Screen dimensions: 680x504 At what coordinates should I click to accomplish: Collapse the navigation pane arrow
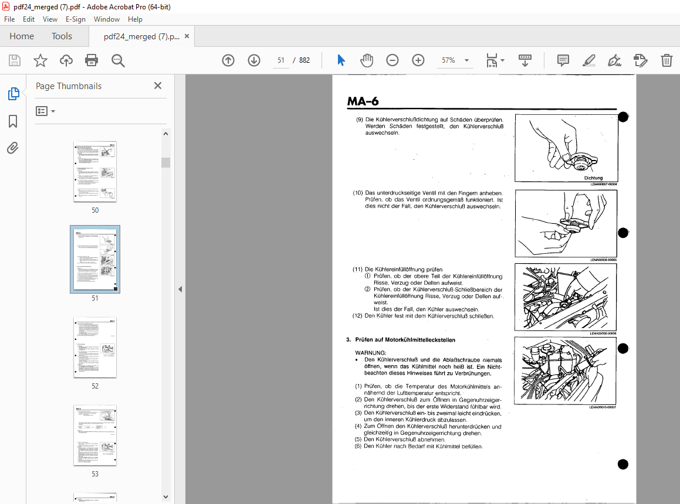(x=180, y=289)
